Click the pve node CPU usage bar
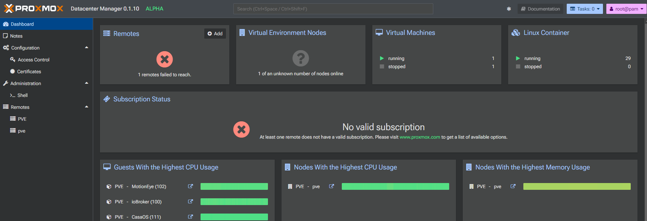647x221 pixels. click(395, 186)
